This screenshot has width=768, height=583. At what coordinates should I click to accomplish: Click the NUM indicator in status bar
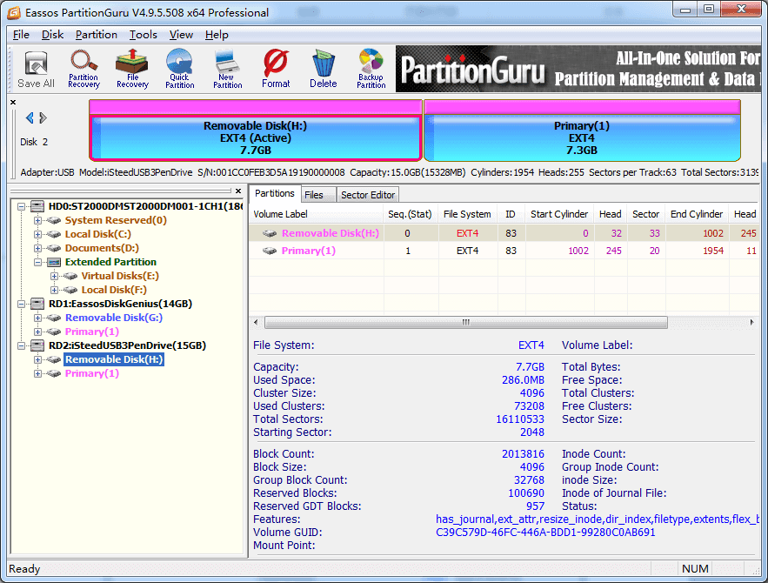coord(695,569)
